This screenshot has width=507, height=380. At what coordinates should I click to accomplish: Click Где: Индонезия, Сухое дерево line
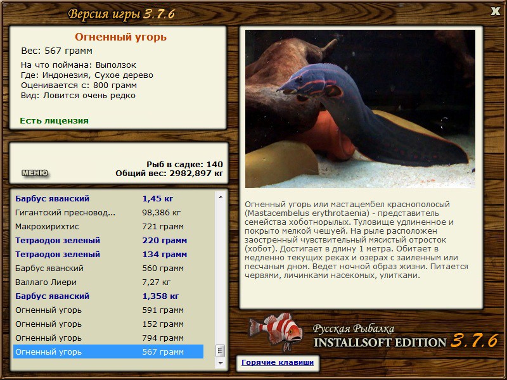point(87,75)
